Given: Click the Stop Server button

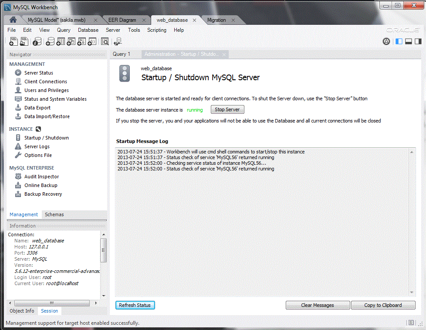Looking at the screenshot, I should (227, 109).
